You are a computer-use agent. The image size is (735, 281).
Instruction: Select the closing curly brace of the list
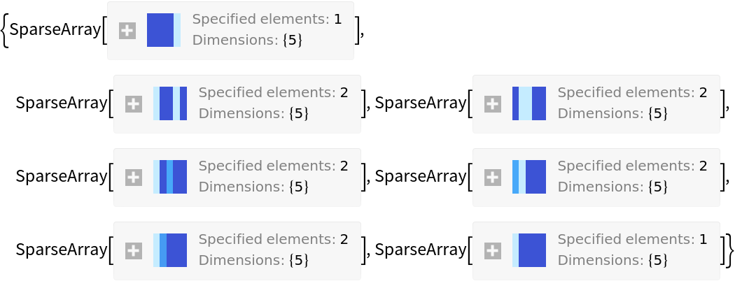pyautogui.click(x=730, y=250)
